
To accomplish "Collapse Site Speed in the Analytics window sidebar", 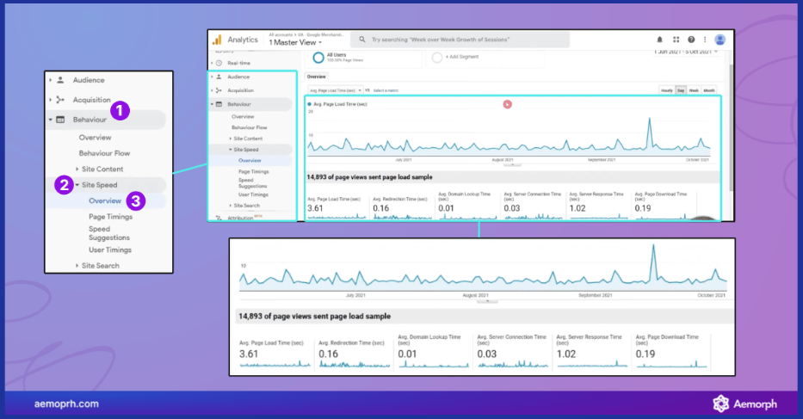I will click(230, 150).
